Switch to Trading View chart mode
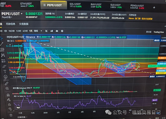Screen dimensions: 166x119 pyautogui.click(x=159, y=32)
